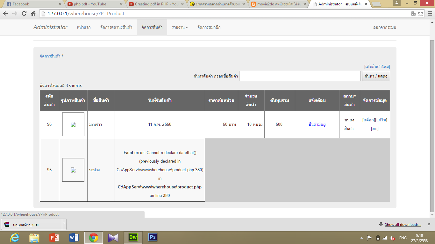Viewport: 435px width, 244px height.
Task: Click the ค้นหา / แสดง button
Action: [376, 76]
